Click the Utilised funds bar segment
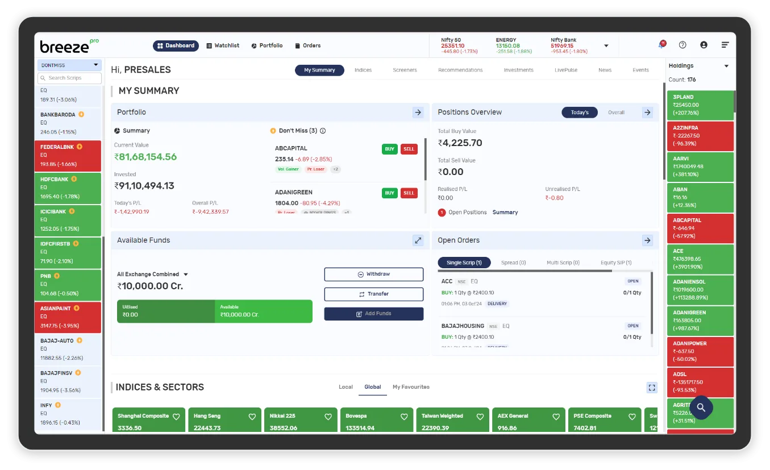Image resolution: width=770 pixels, height=470 pixels. pos(166,311)
